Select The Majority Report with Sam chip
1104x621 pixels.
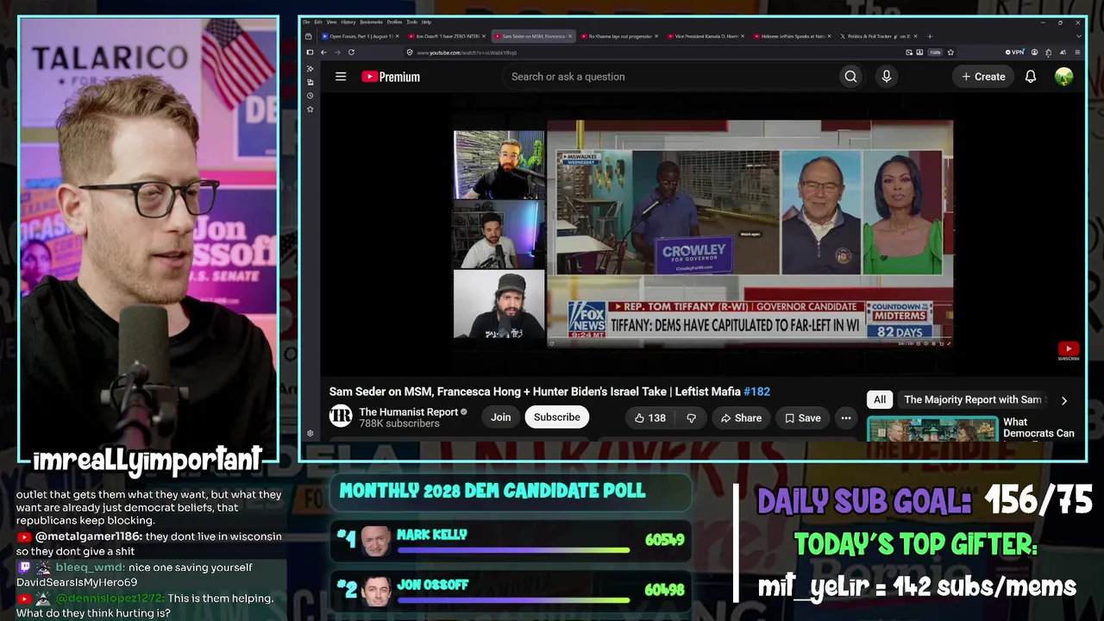973,399
